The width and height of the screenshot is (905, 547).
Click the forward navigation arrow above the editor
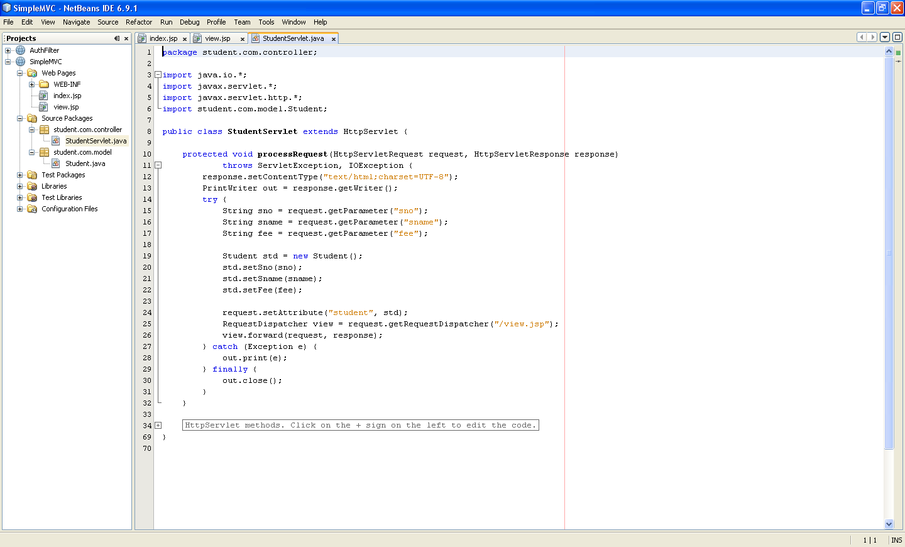(x=872, y=37)
